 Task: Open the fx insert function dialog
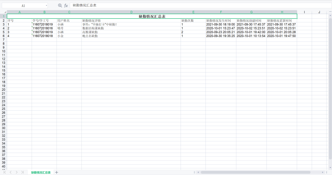pos(66,5)
